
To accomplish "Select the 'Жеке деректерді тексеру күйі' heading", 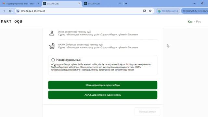I will 74,32.
